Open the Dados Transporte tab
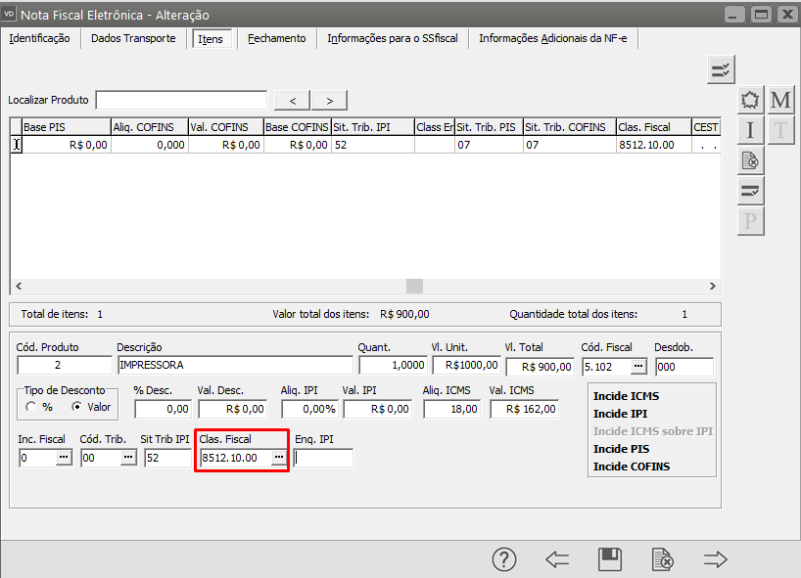This screenshot has height=578, width=801. (x=133, y=38)
